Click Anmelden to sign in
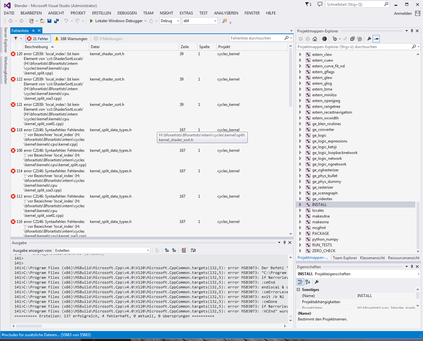 click(x=403, y=13)
